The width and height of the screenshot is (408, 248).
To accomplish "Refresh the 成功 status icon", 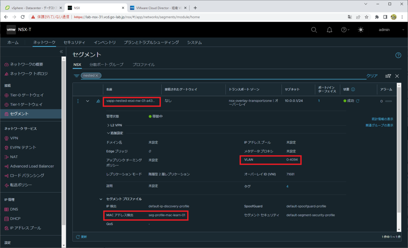I will tap(358, 101).
